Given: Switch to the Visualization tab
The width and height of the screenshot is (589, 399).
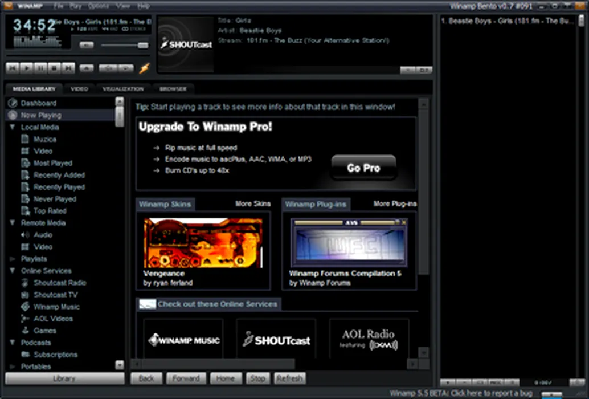Looking at the screenshot, I should 123,89.
